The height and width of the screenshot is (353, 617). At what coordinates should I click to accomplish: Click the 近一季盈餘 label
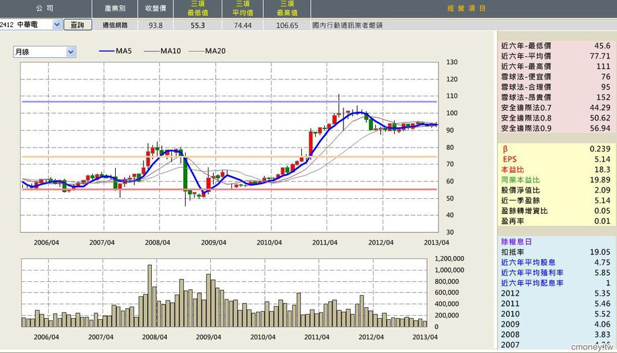click(x=521, y=201)
